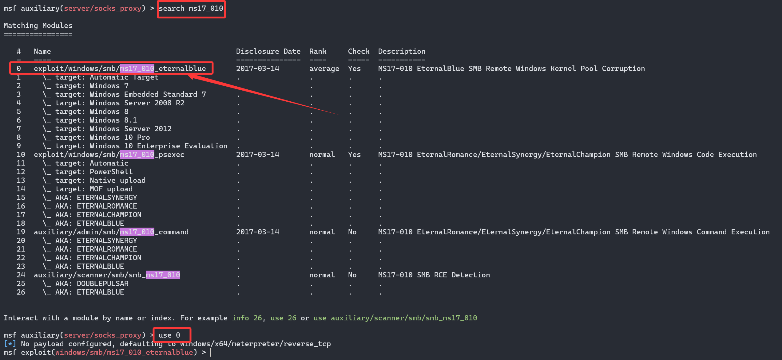Click exploit/windows/smb/ms17_010_eternalblue module row

point(120,68)
